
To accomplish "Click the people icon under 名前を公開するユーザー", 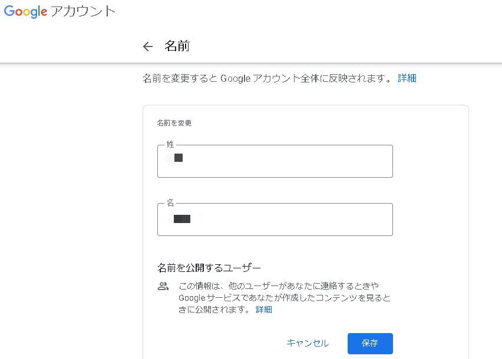I will click(x=163, y=286).
